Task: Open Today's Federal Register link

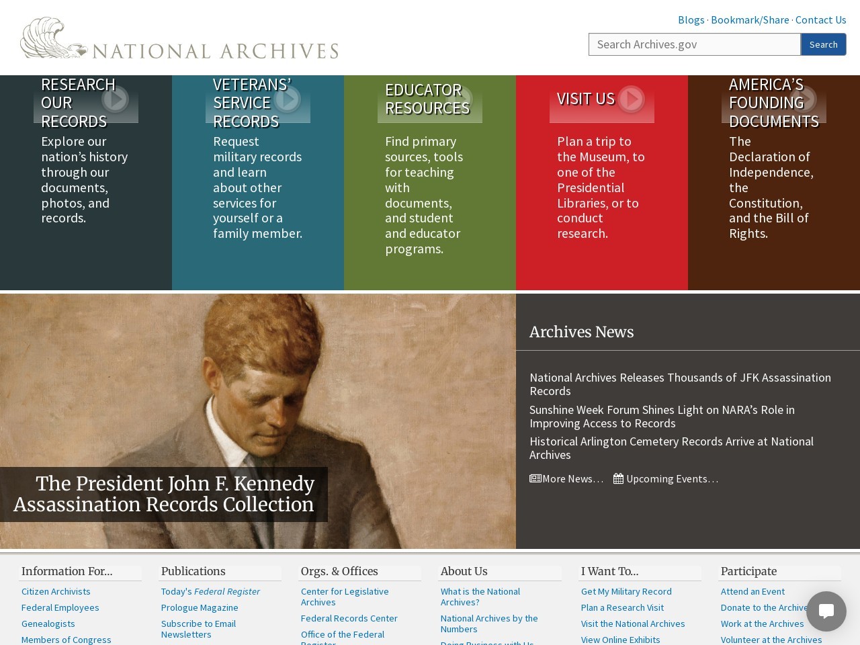Action: tap(210, 591)
